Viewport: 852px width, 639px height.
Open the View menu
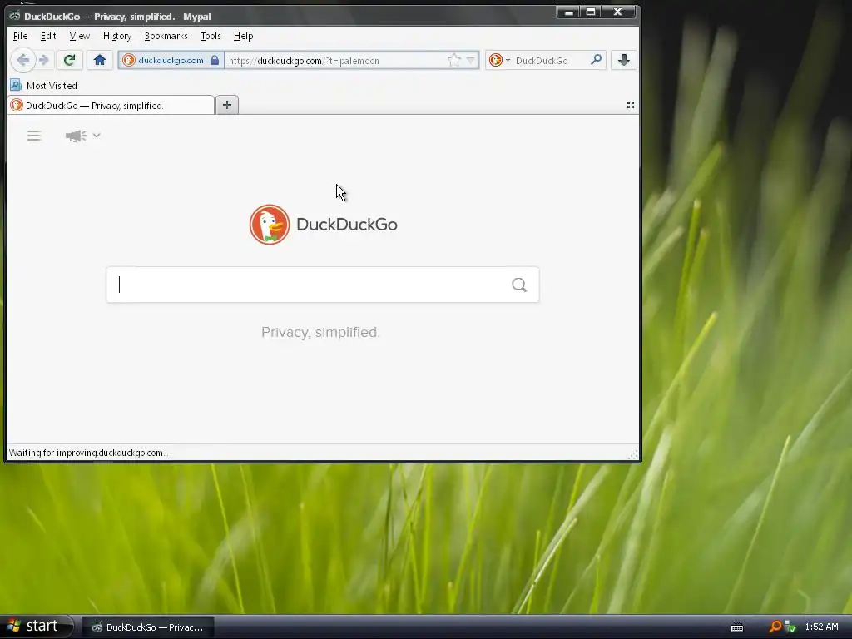[x=79, y=36]
